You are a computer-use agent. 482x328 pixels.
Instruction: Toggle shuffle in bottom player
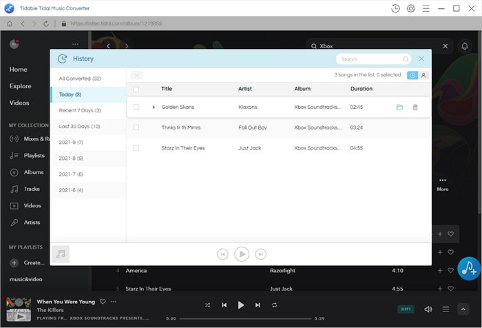pos(208,305)
